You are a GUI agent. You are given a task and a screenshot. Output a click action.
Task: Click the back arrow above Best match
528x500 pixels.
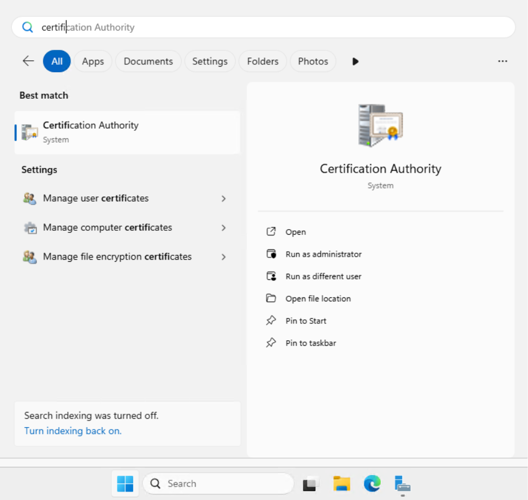[28, 61]
